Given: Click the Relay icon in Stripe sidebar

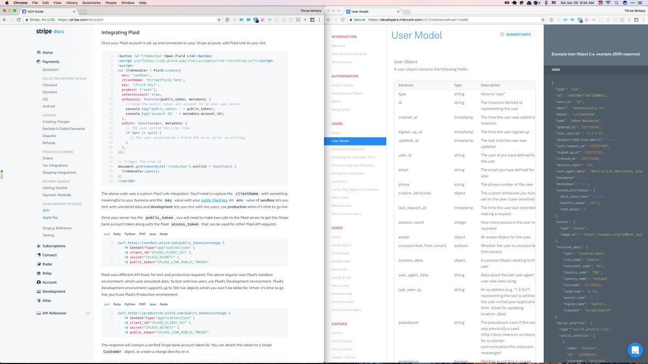Looking at the screenshot, I should 38,273.
